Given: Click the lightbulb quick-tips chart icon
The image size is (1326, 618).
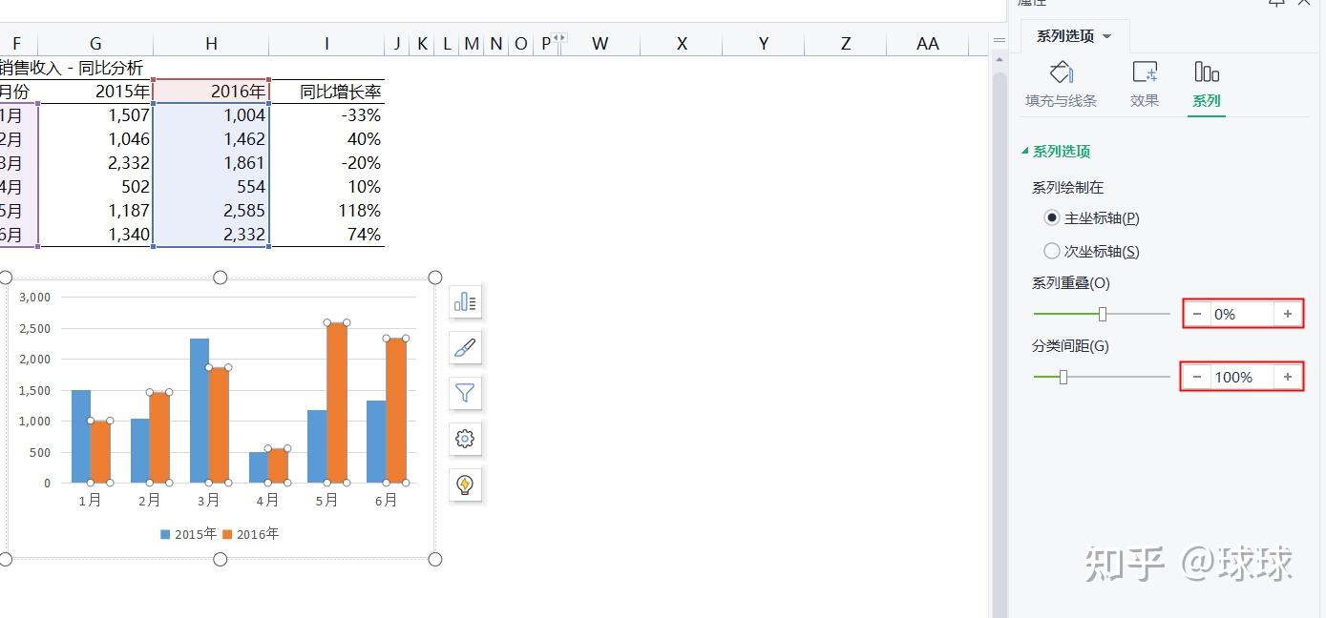Looking at the screenshot, I should (x=465, y=484).
